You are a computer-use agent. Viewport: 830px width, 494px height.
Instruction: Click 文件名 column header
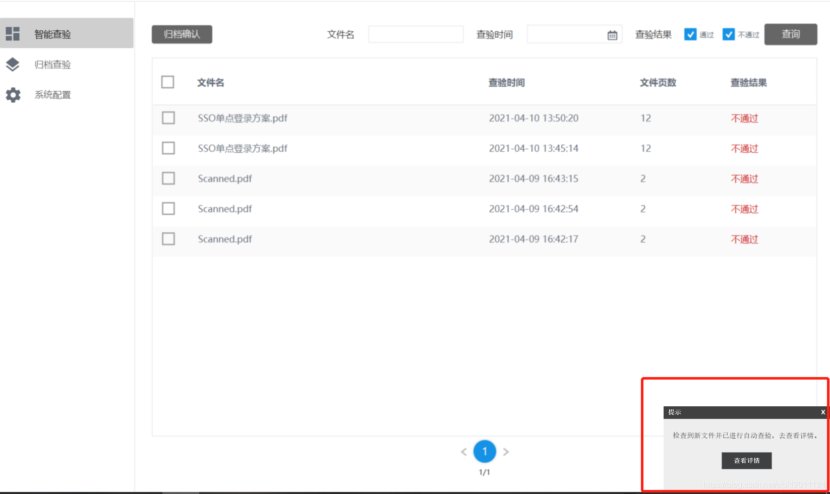(x=211, y=83)
